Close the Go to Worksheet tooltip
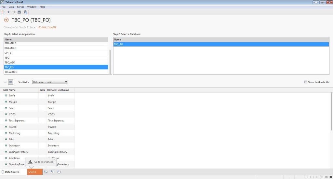 click(x=55, y=159)
